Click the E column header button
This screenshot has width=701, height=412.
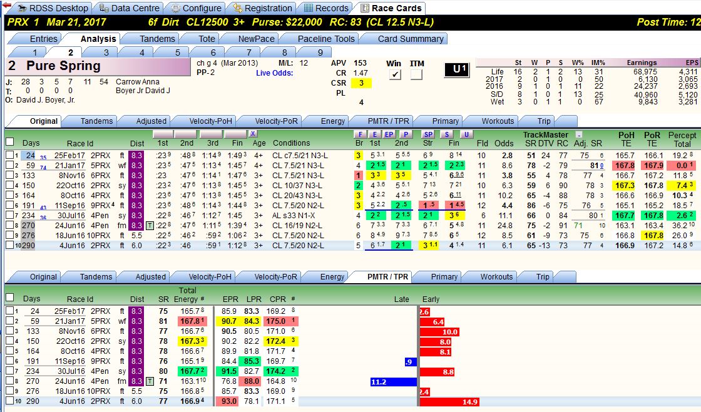pos(375,134)
